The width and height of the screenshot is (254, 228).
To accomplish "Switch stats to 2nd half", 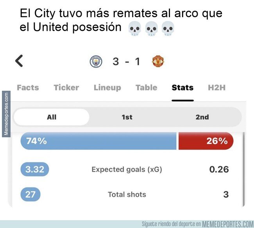I will 202,117.
